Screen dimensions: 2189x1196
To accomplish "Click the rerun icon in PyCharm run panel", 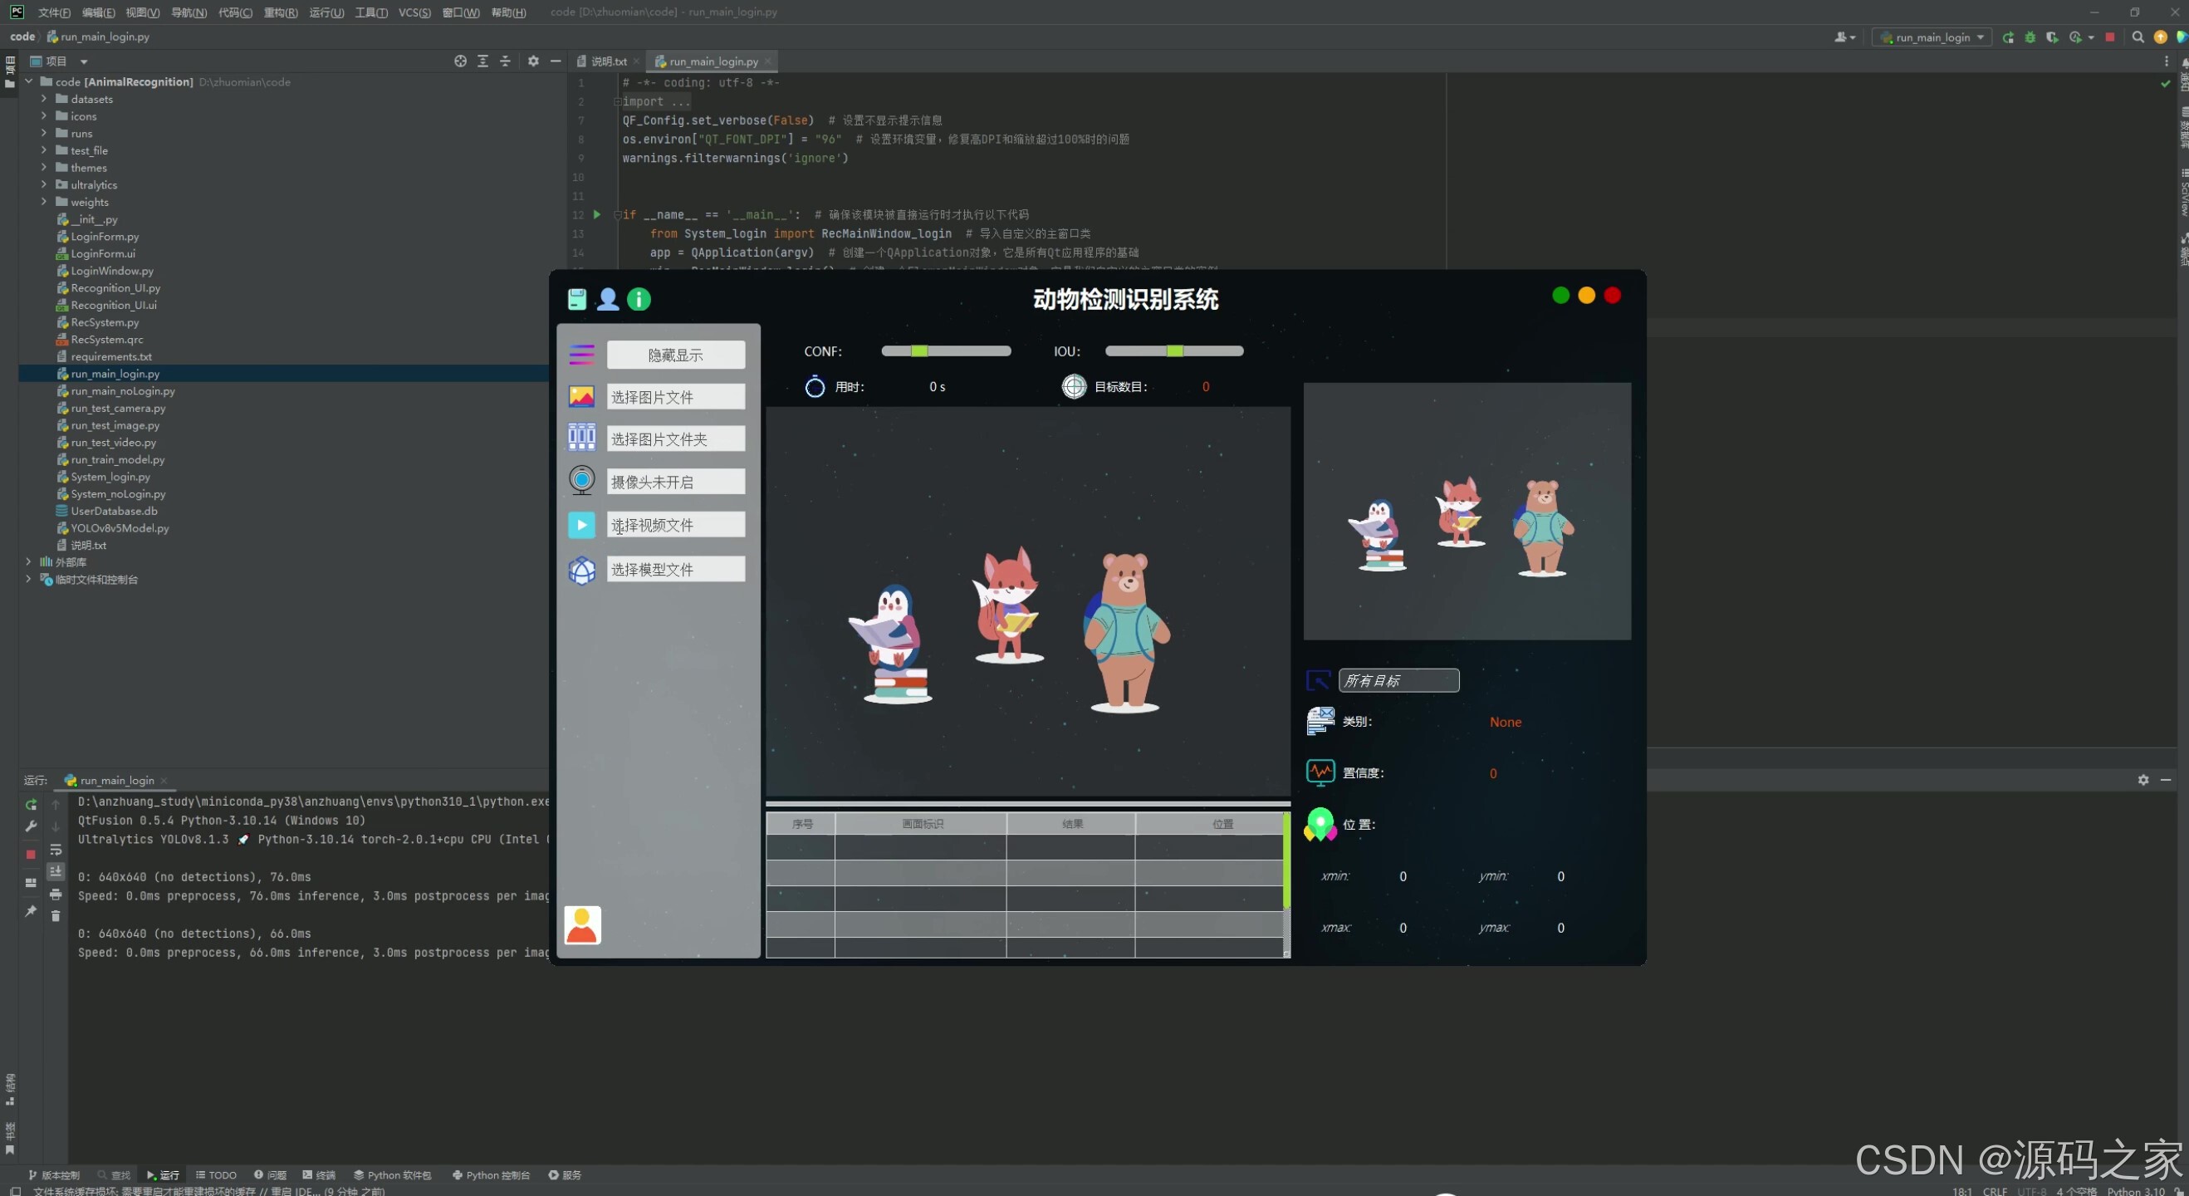I will click(x=31, y=804).
